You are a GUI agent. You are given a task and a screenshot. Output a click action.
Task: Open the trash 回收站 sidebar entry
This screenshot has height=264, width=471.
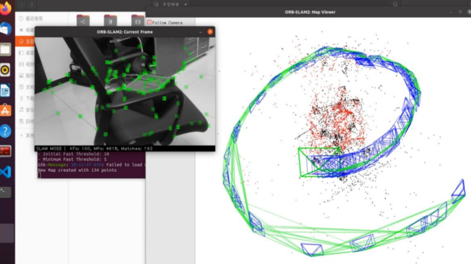27,122
